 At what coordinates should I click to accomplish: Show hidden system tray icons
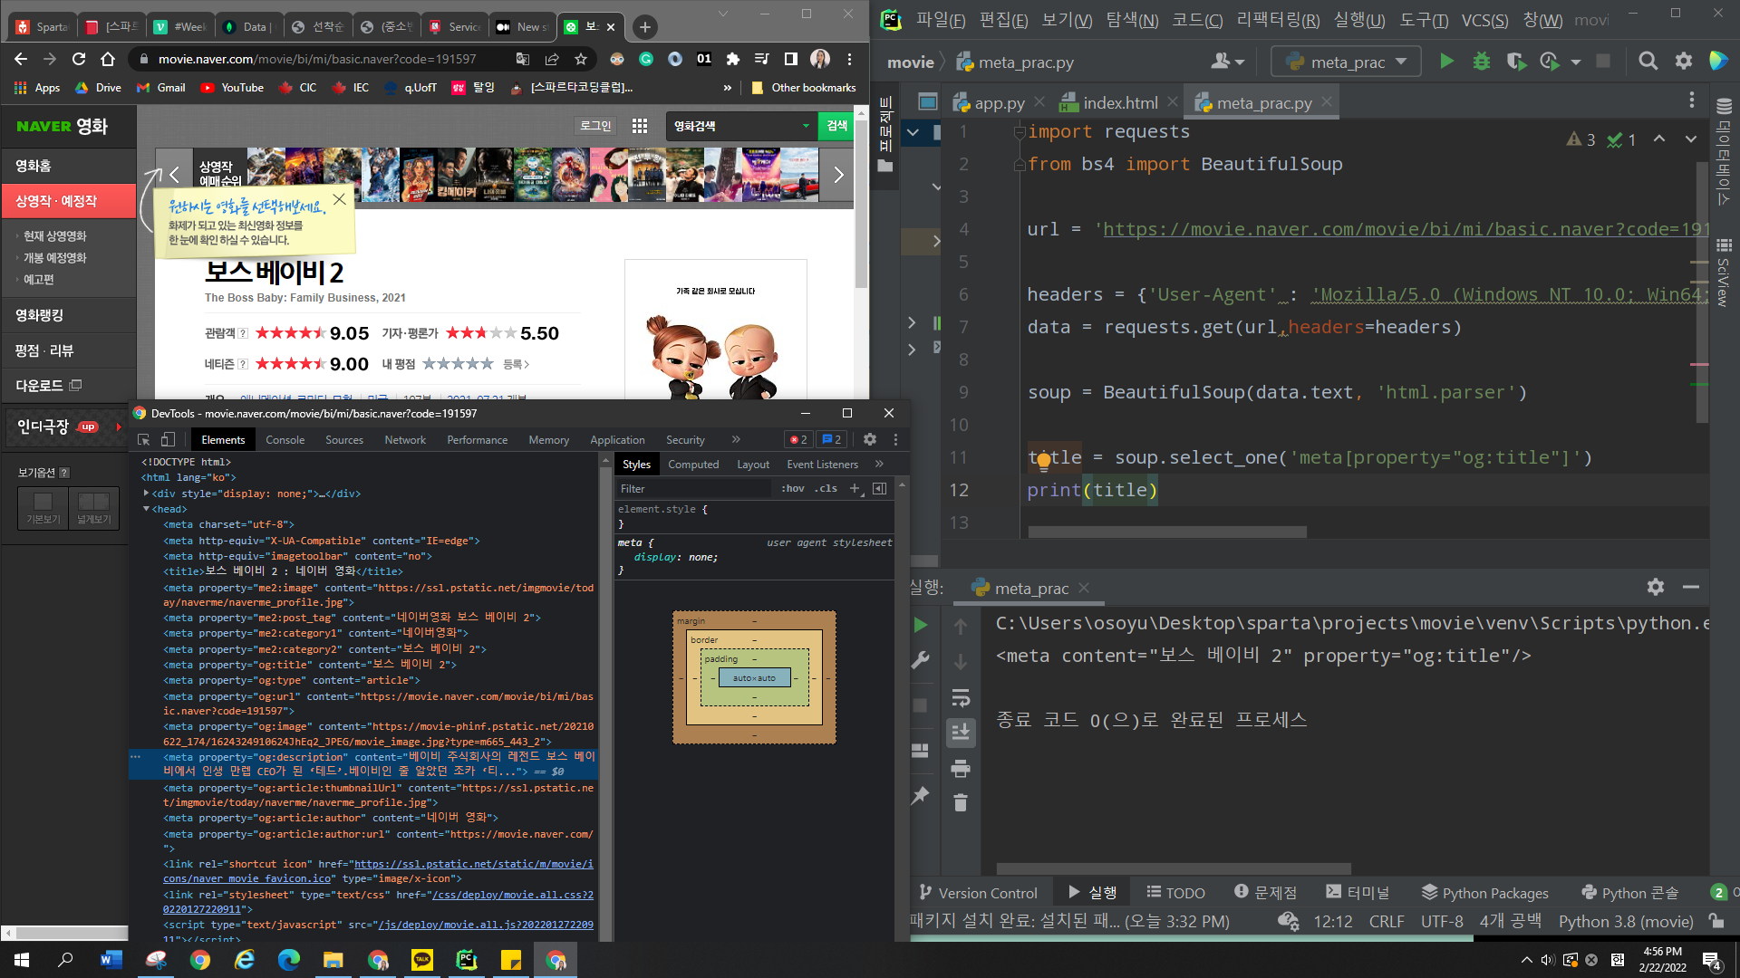[x=1526, y=960]
